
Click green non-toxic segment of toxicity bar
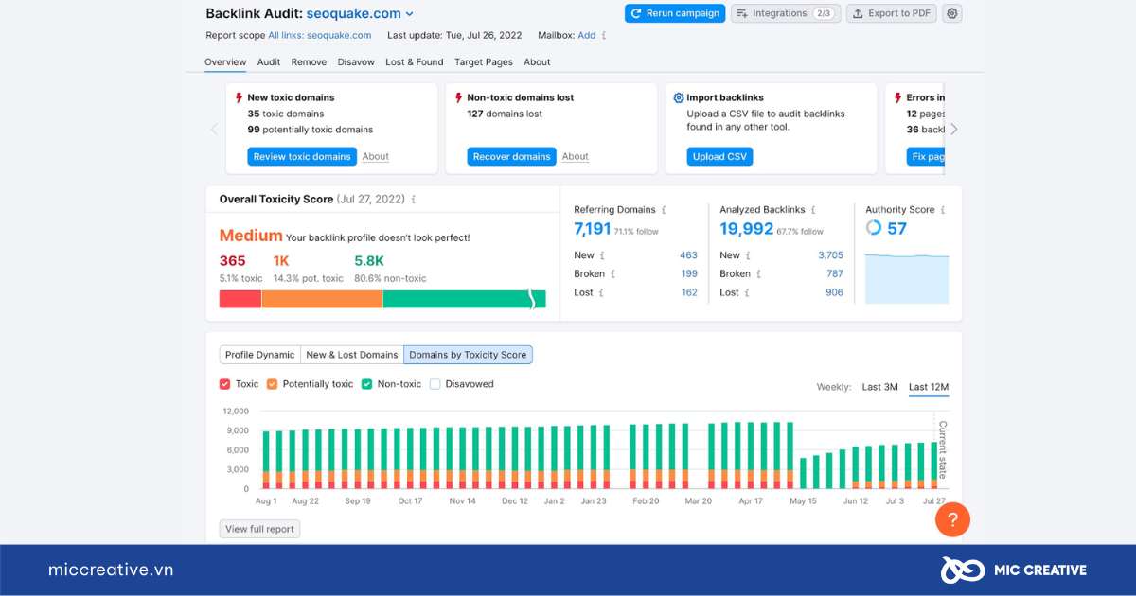tap(464, 299)
